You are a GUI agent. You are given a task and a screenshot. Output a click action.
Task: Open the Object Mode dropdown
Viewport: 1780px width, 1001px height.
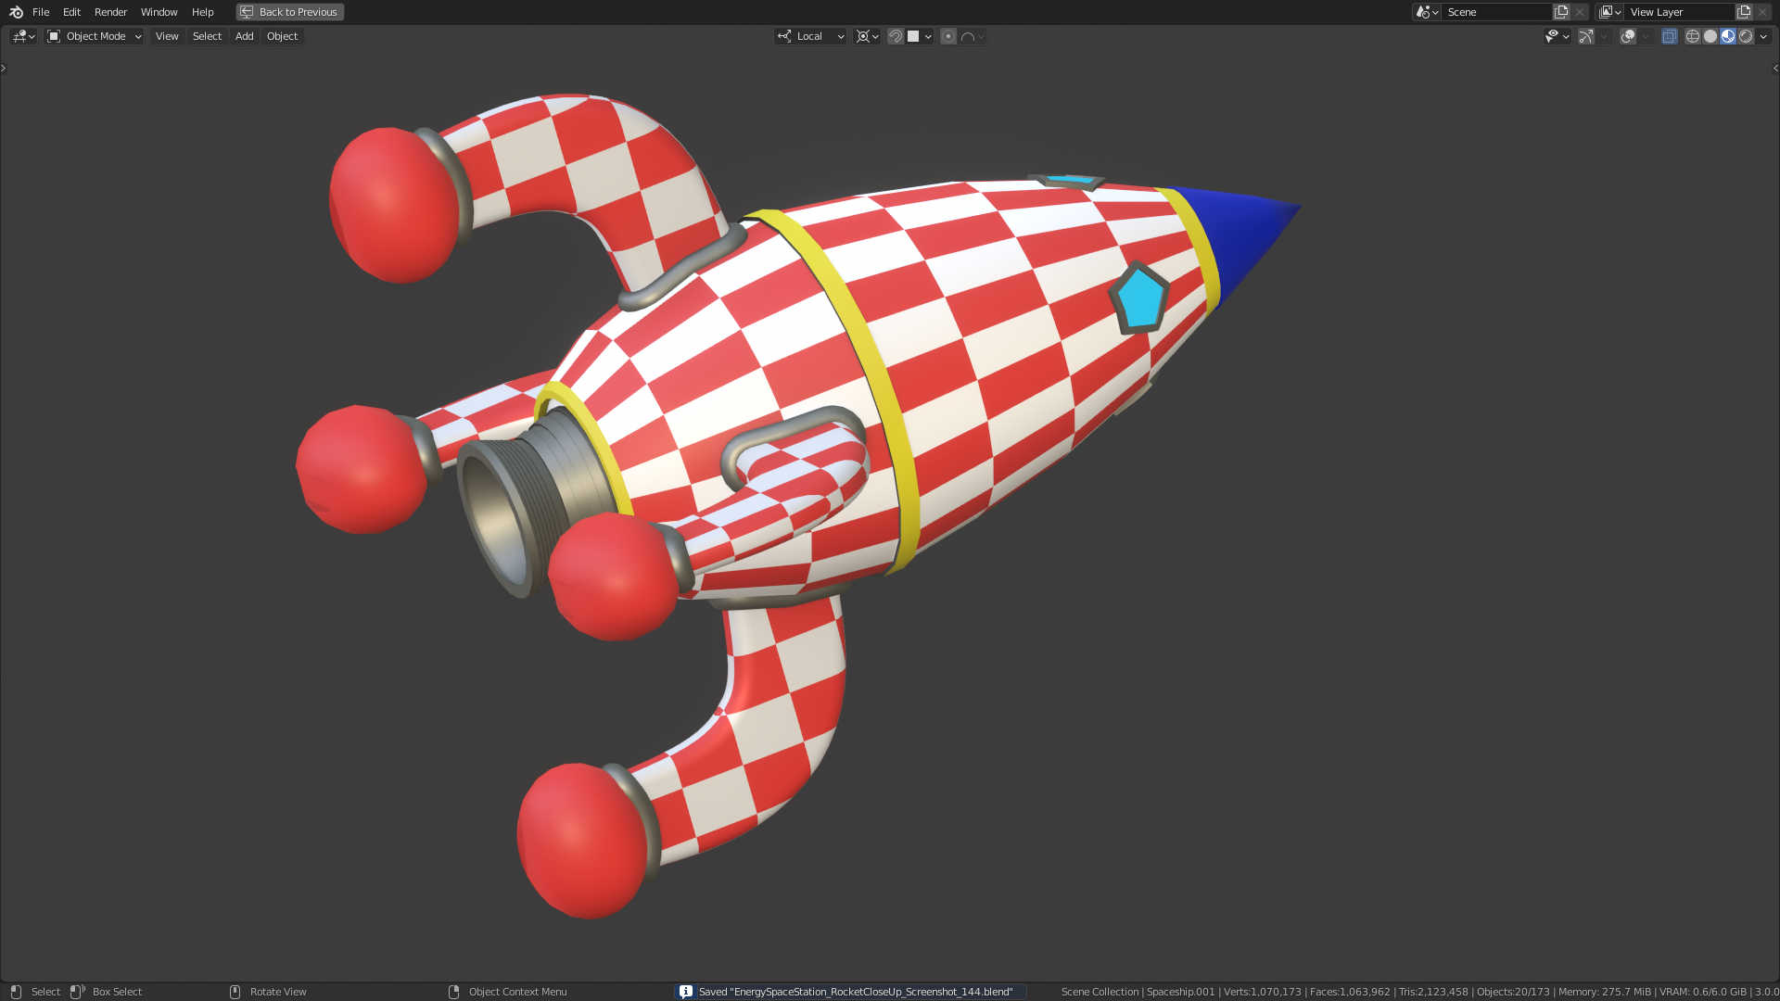95,36
